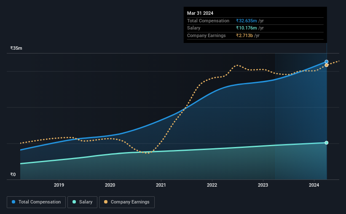Click the 2020 x-axis label
Screen dimensions: 346x214
110,185
